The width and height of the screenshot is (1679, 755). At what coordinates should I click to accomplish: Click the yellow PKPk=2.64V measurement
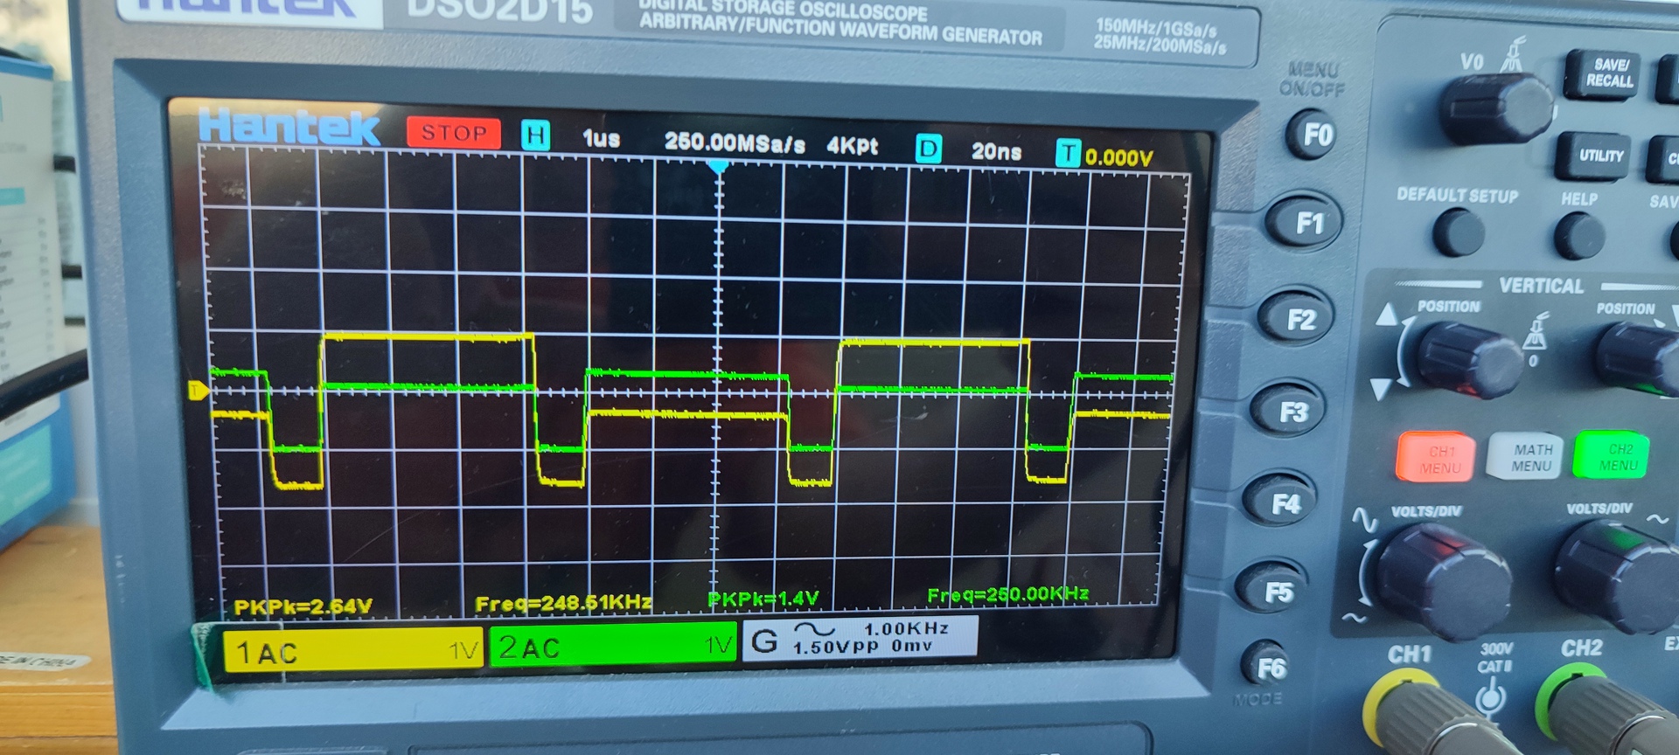point(303,606)
